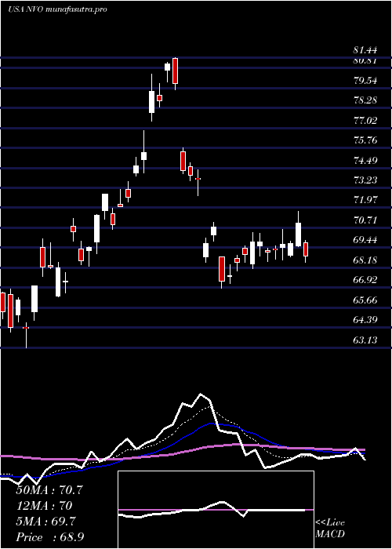Select the 70.71 price level label
The height and width of the screenshot is (549, 392).
point(365,220)
